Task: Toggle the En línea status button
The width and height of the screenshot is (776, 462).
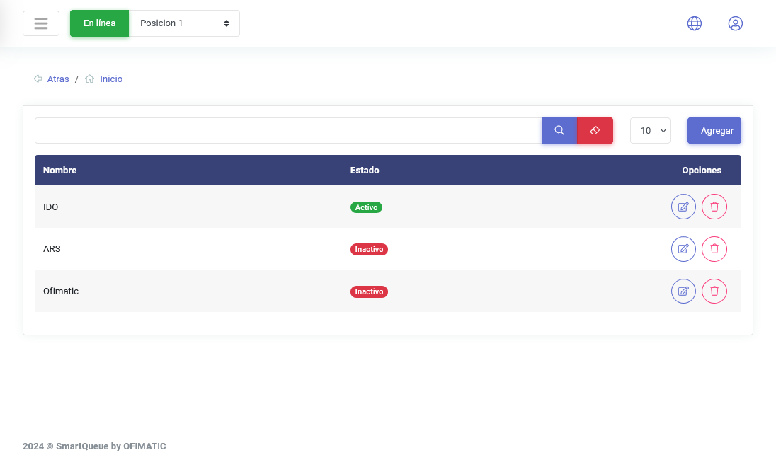Action: click(99, 23)
